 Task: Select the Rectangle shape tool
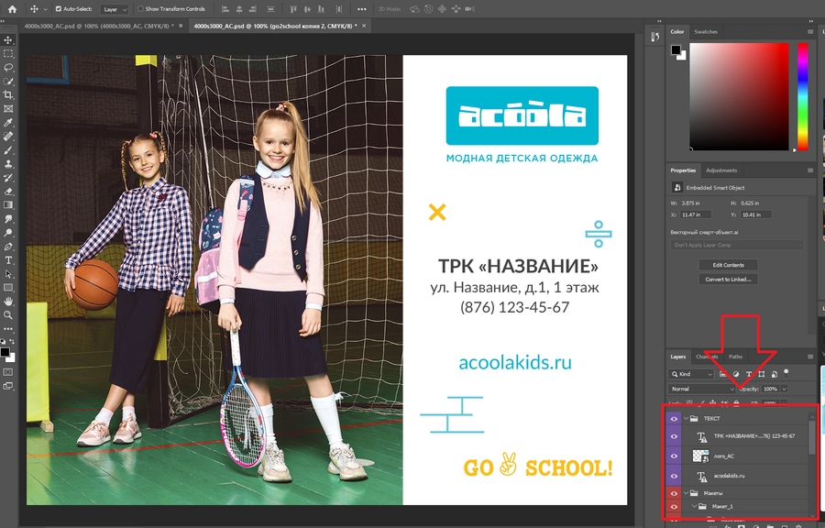click(x=8, y=288)
